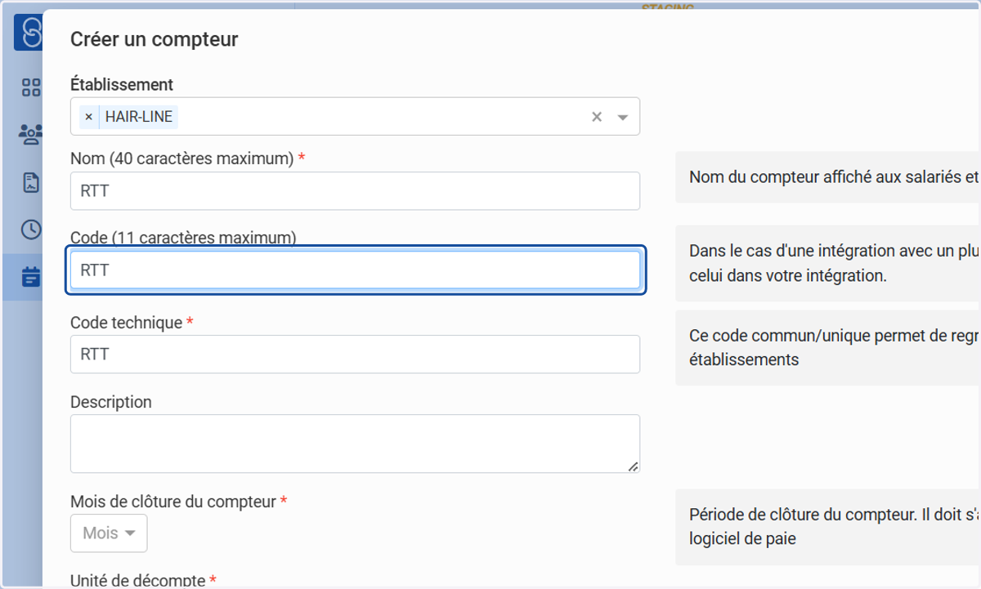The image size is (981, 589).
Task: Click inside the Description text area
Action: [355, 444]
